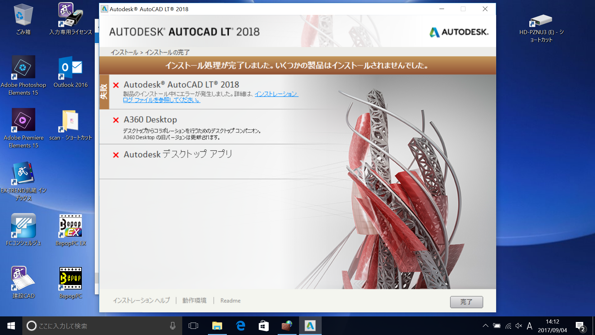Open インストレーション ヘルプ link

point(141,300)
